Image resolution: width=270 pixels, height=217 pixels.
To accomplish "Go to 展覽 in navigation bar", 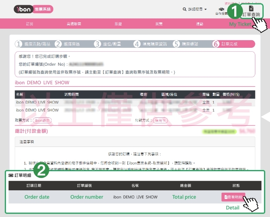I will 159,24.
